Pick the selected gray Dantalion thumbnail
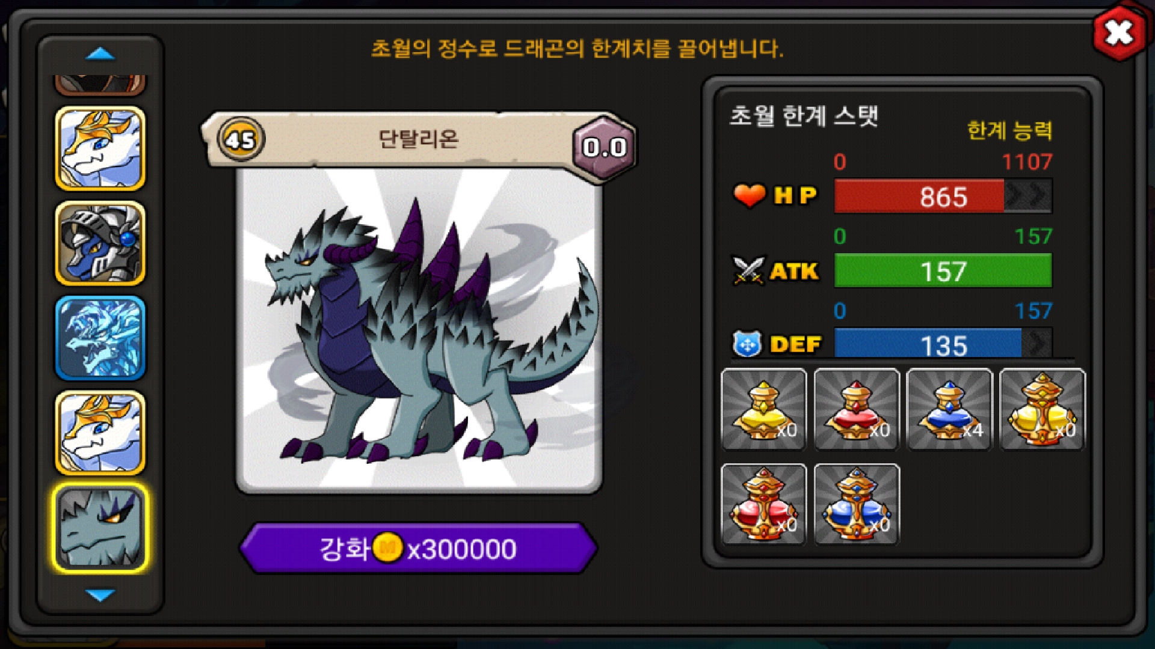 tap(100, 528)
